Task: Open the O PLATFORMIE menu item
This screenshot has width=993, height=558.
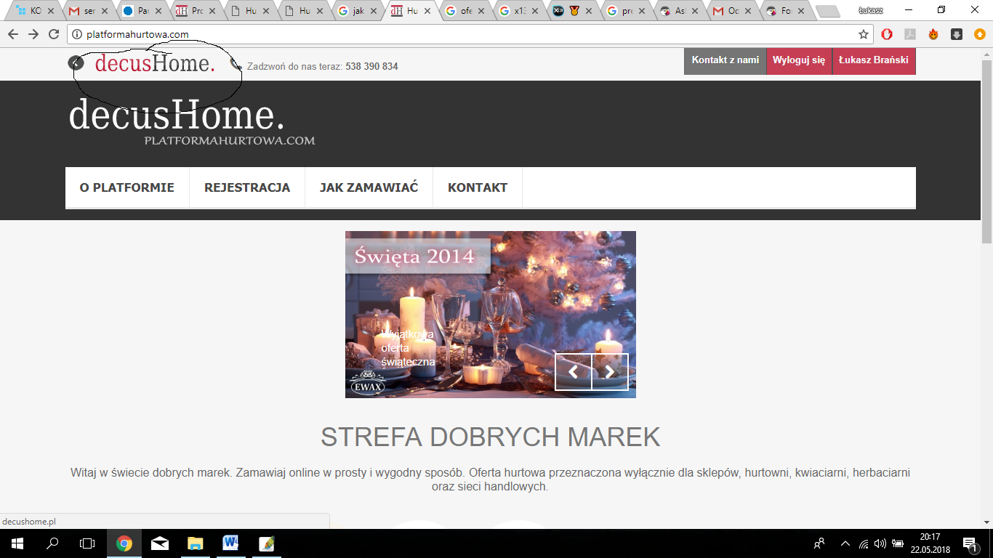Action: 127,187
